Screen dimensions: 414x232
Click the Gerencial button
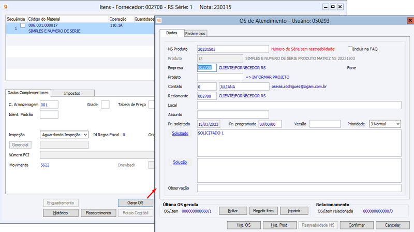[20, 145]
